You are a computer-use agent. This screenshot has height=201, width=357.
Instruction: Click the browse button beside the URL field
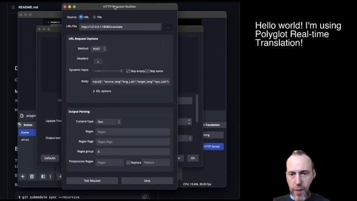(168, 27)
